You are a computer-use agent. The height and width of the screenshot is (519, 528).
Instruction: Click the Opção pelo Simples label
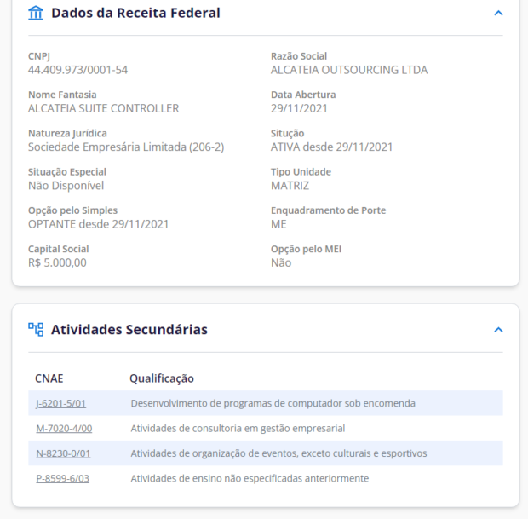pos(72,210)
